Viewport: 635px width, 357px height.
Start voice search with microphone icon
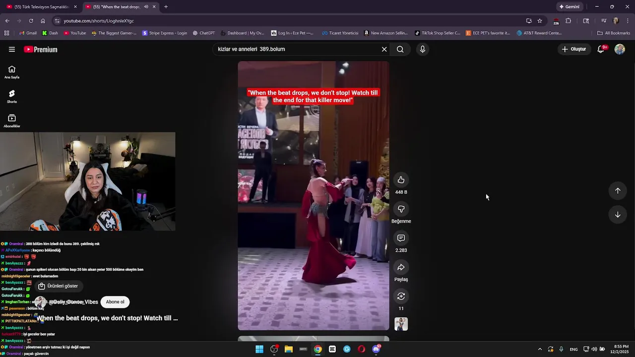click(423, 49)
